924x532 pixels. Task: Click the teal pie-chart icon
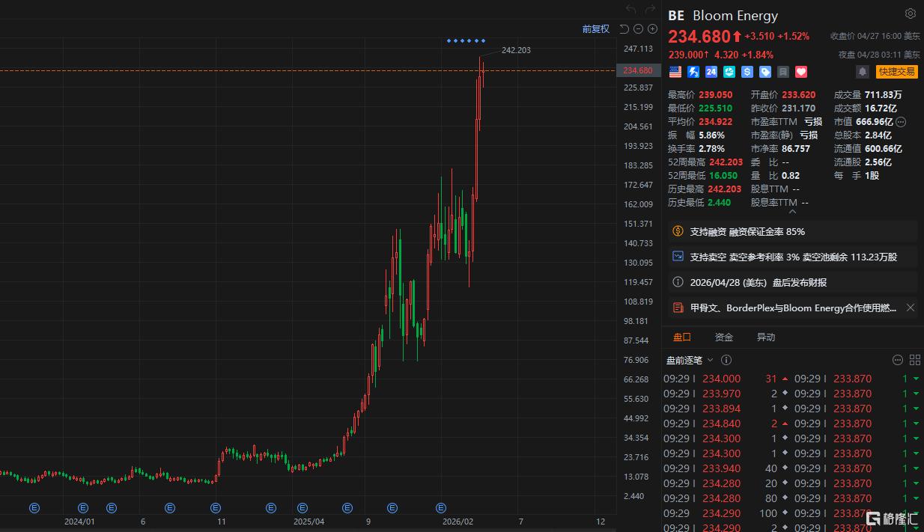tap(729, 72)
